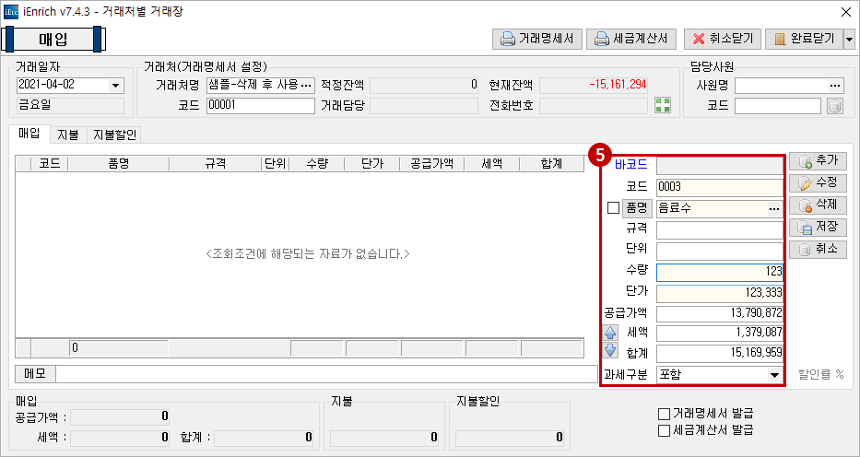Switch to the 매입 tab

point(29,134)
